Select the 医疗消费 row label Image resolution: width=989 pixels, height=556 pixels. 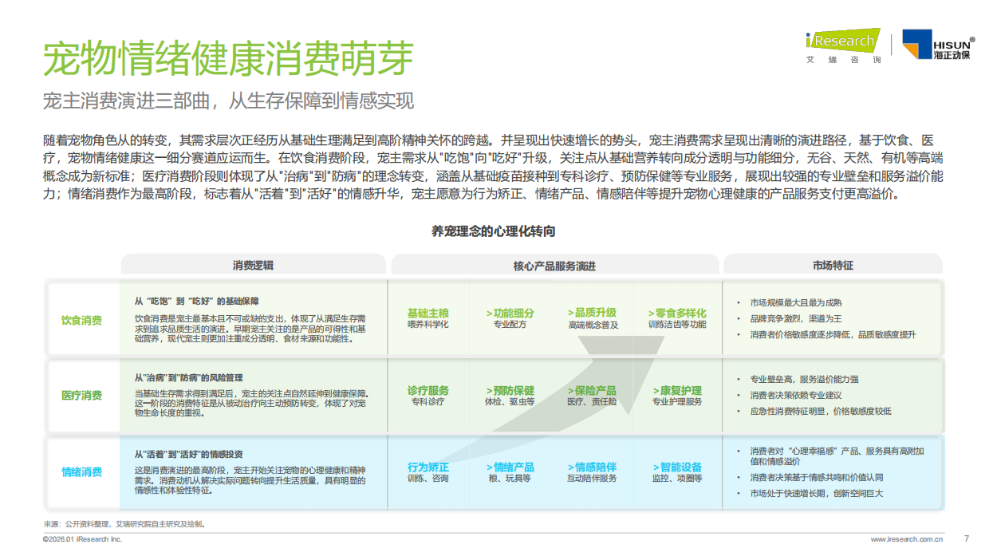[x=82, y=395]
